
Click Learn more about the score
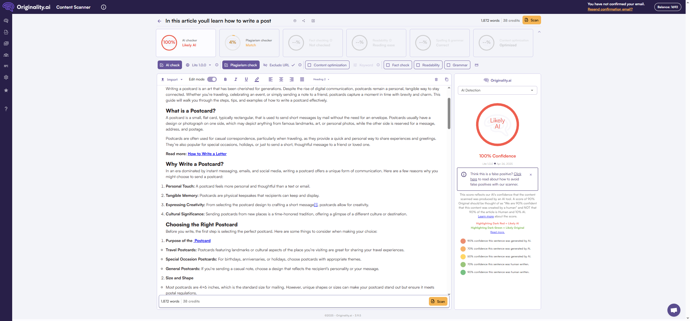tap(486, 217)
